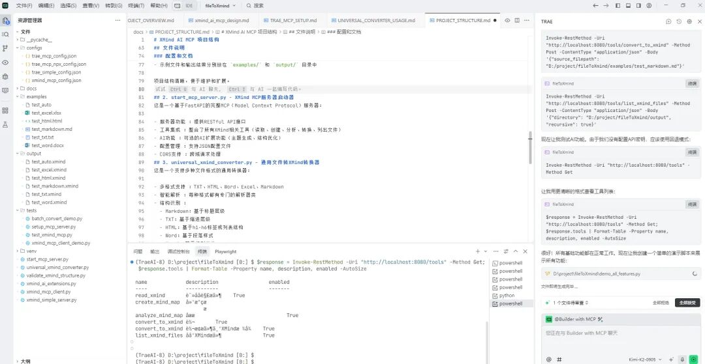
Task: Open start_mcp_server.py in explorer
Action: coord(47,260)
